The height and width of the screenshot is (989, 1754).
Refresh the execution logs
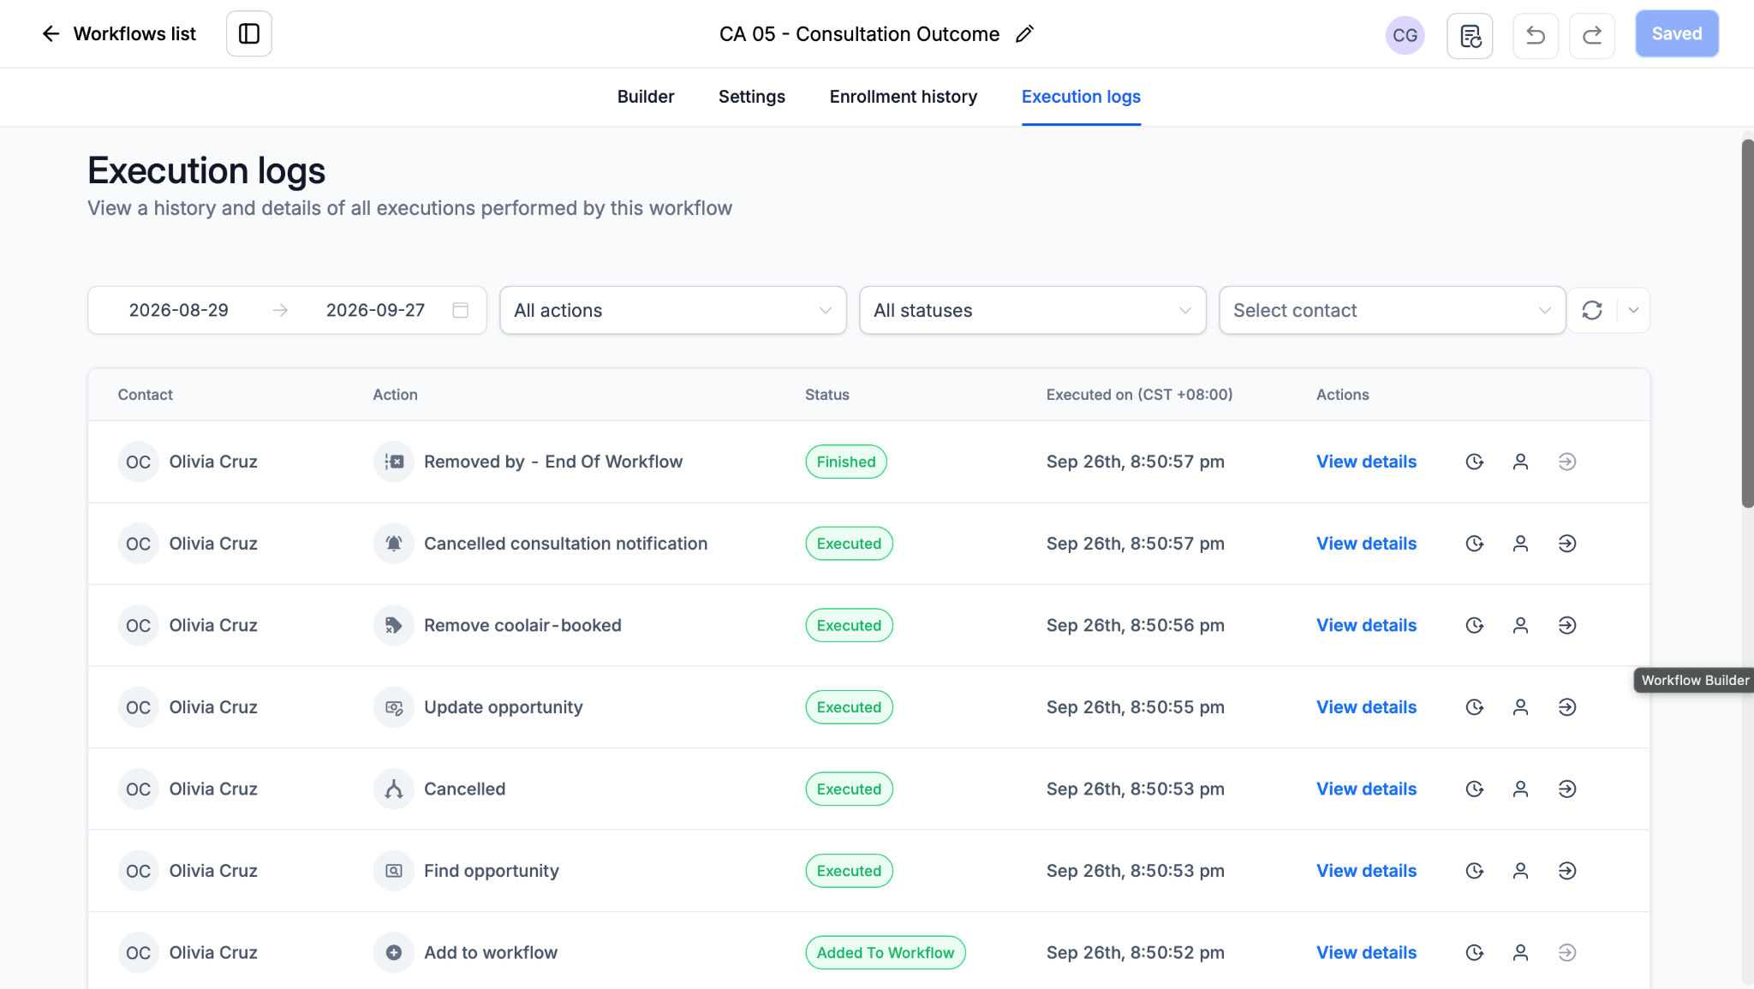click(x=1592, y=310)
